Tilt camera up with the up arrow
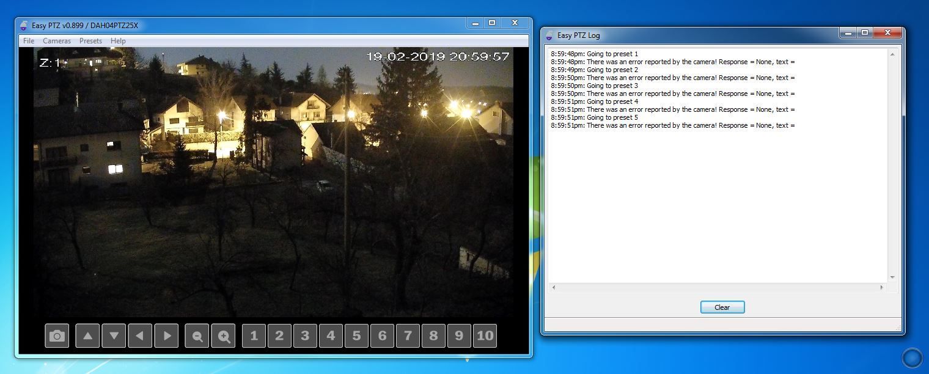The width and height of the screenshot is (929, 374). click(87, 336)
